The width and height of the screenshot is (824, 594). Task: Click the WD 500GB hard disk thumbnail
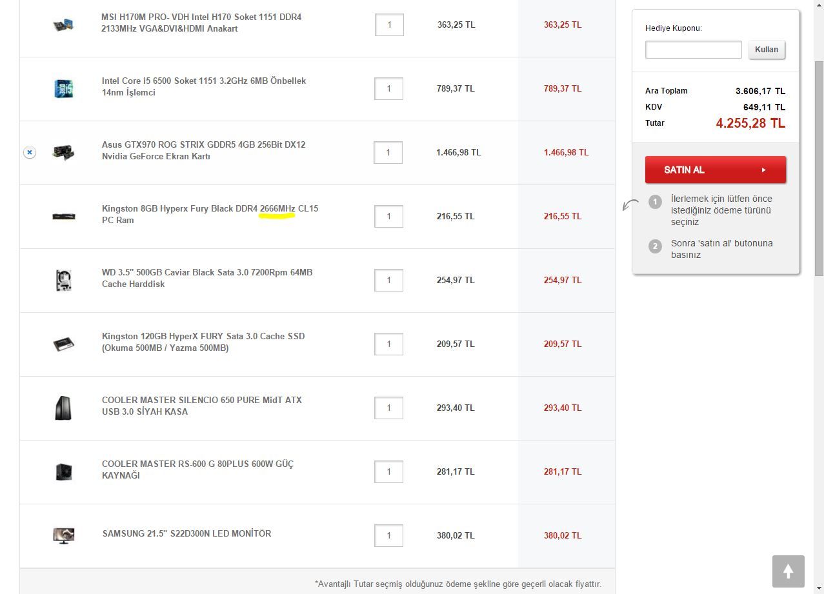click(x=63, y=280)
